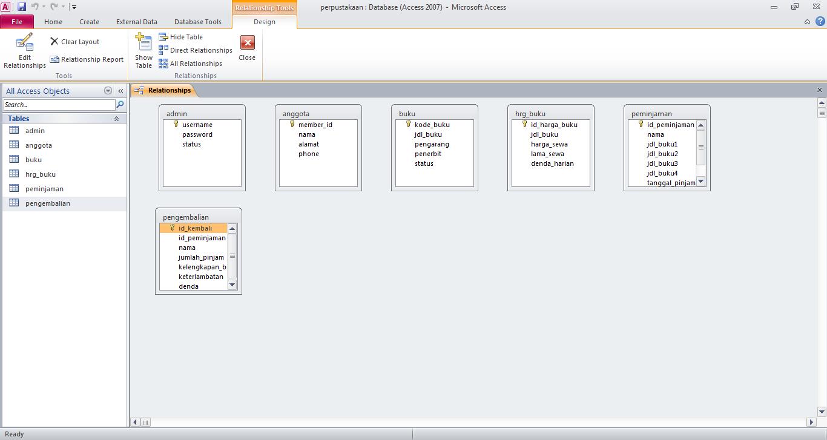
Task: Click the harga_sewa field in hrg_buku
Action: coord(551,144)
